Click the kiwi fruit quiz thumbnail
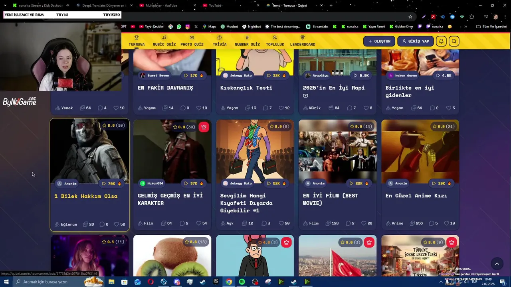This screenshot has width=511, height=287. tap(172, 256)
